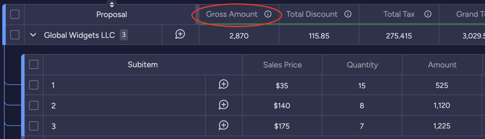Click the sort arrows above Proposal
This screenshot has height=139, width=485.
tap(112, 4)
